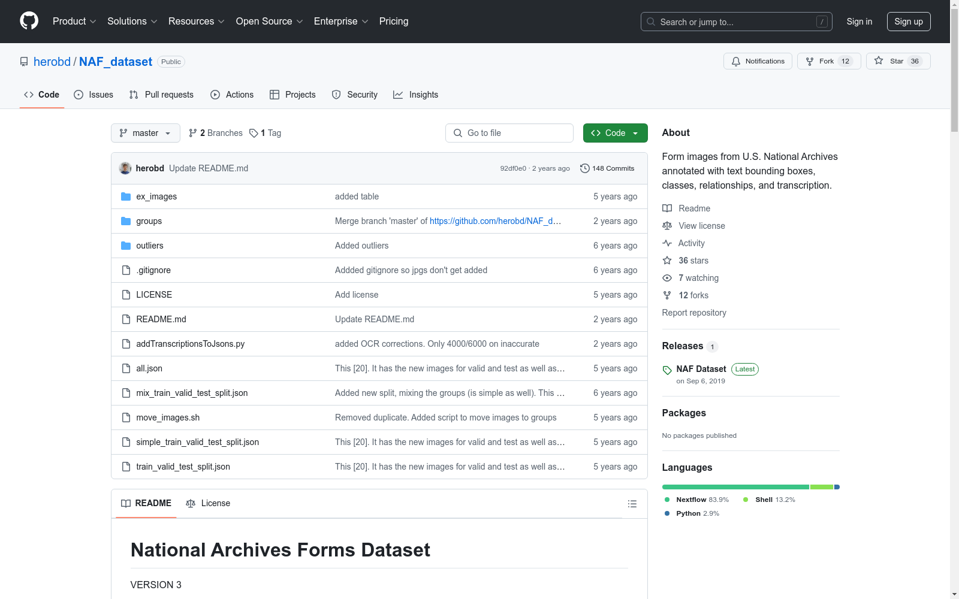Expand the Enterprise menu
This screenshot has width=959, height=599.
pyautogui.click(x=340, y=21)
